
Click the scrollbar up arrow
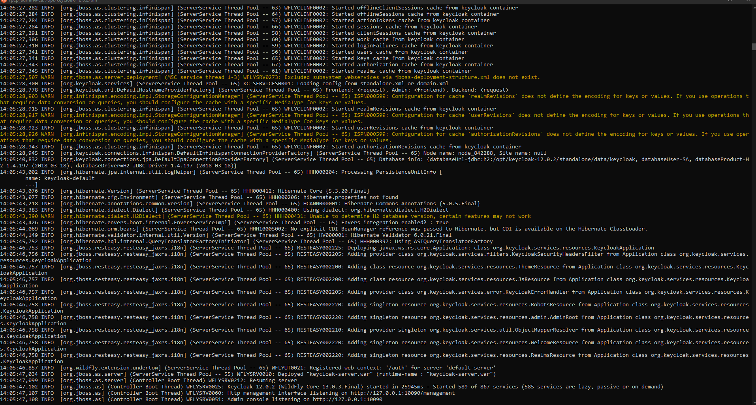coord(754,7)
